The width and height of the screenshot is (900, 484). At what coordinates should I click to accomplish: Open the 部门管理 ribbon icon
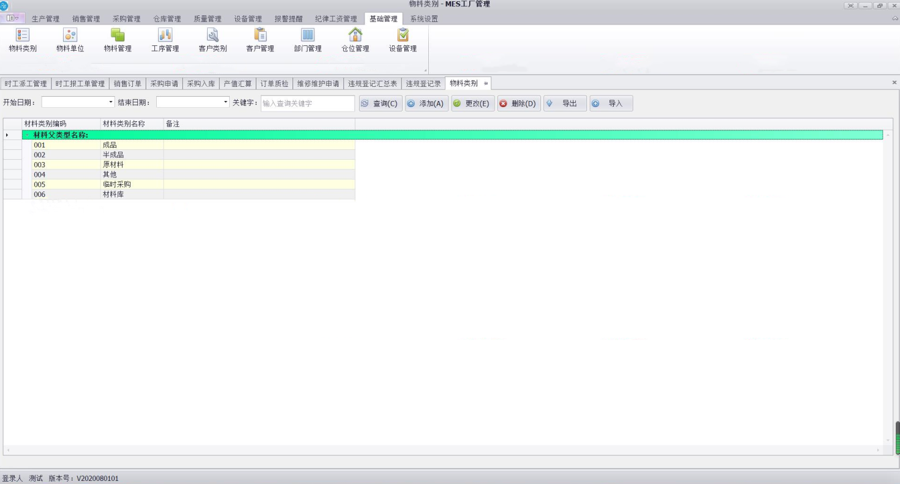308,40
